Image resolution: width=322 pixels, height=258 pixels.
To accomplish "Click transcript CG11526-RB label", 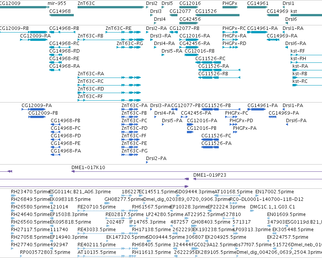I will pos(213,73).
